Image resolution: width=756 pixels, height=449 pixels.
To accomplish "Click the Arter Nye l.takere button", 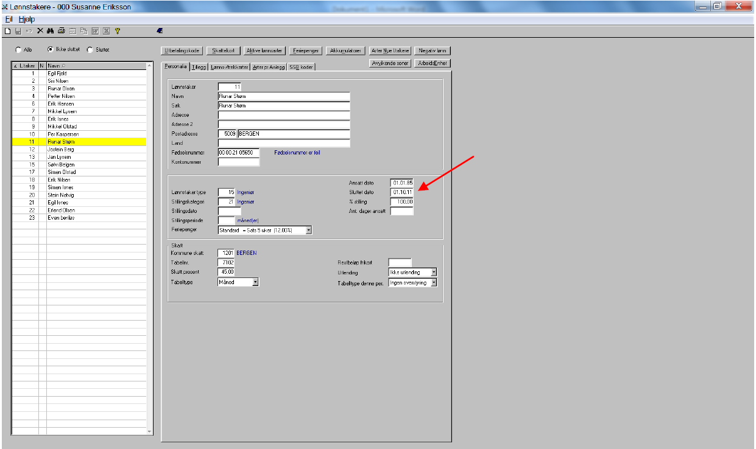I will (390, 50).
